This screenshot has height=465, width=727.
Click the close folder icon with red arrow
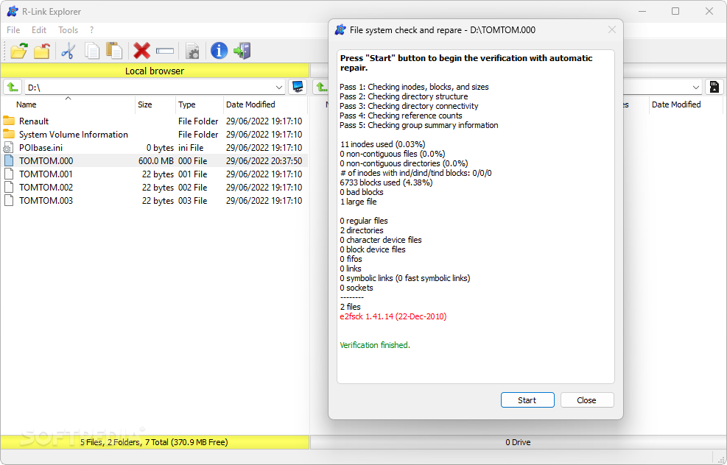pos(42,51)
